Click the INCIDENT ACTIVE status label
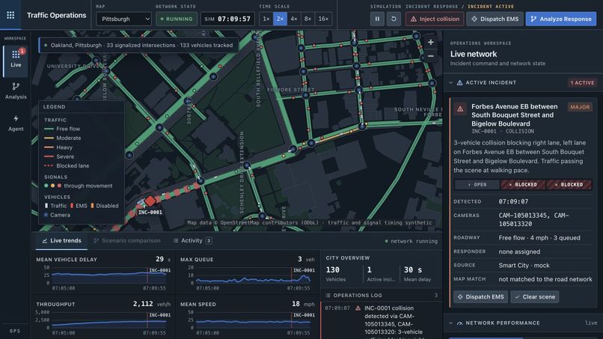The width and height of the screenshot is (603, 339). tap(490, 7)
